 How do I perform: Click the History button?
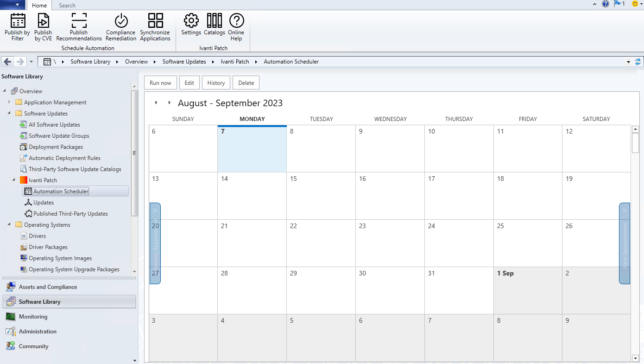[x=216, y=83]
